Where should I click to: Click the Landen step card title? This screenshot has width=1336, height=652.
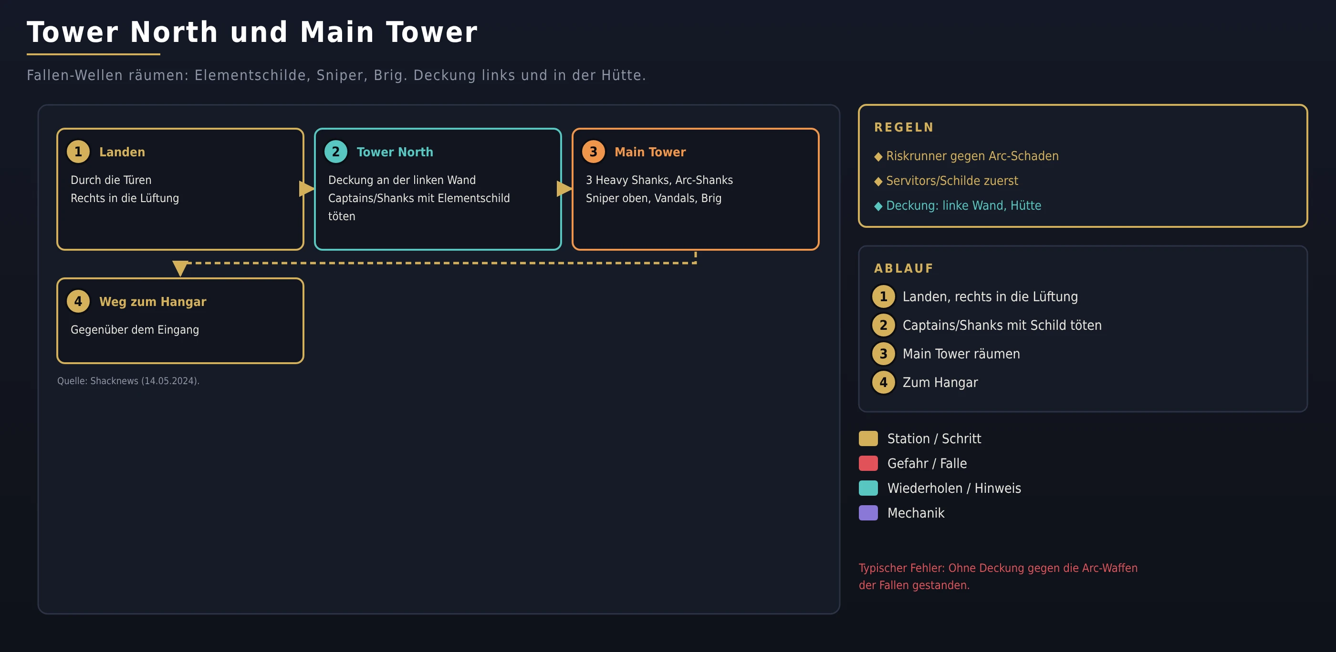[x=122, y=152]
